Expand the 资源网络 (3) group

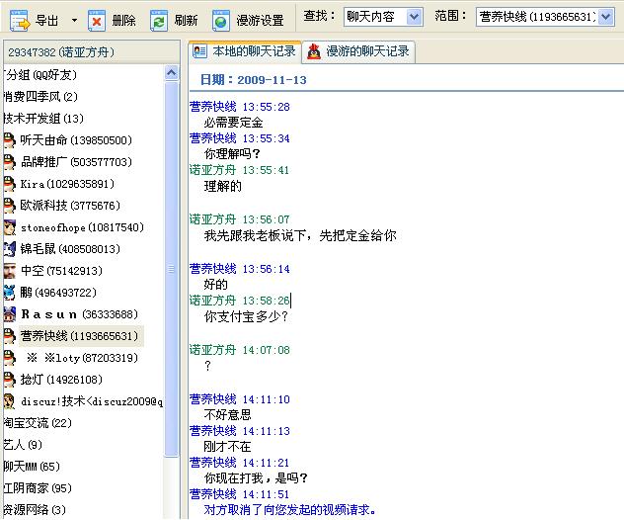click(x=35, y=510)
